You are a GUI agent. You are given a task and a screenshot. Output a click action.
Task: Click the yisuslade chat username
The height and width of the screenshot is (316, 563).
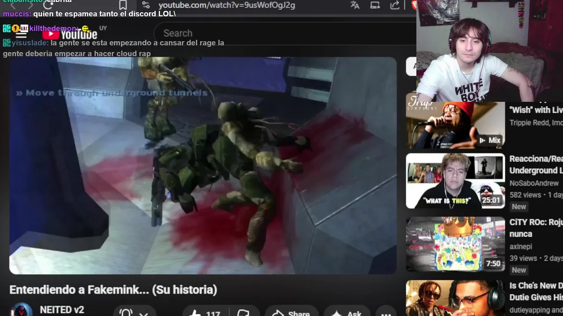point(30,43)
